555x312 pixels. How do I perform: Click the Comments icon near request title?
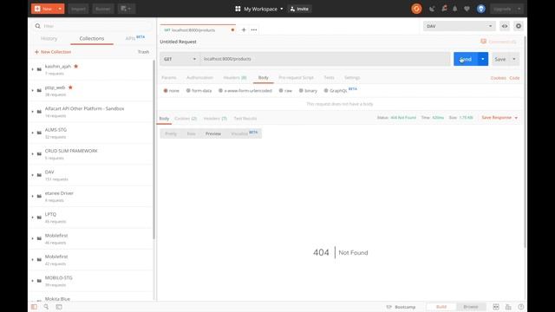484,42
